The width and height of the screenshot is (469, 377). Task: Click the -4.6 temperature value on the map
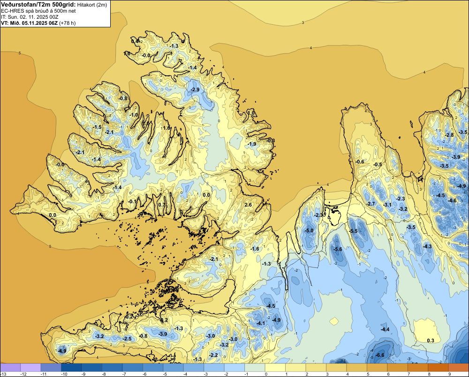coord(452,201)
